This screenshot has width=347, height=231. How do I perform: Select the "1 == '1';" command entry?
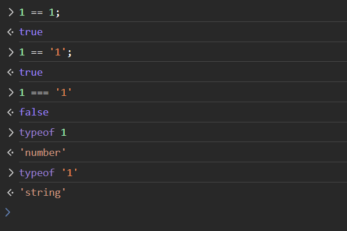click(46, 52)
